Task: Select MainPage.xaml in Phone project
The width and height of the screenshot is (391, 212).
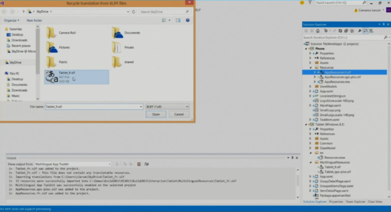Action: pyautogui.click(x=330, y=105)
